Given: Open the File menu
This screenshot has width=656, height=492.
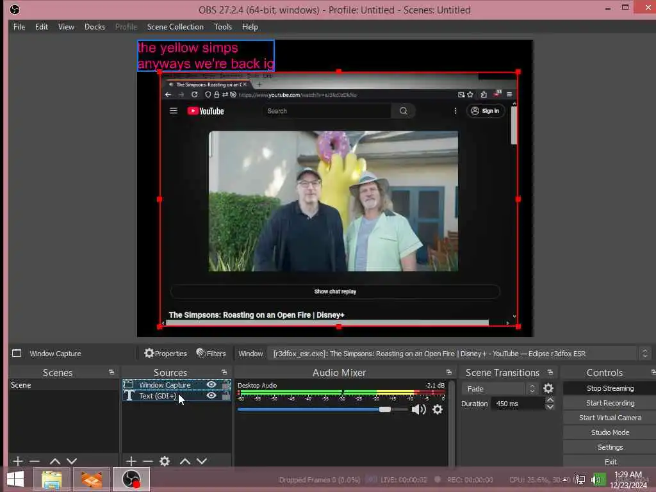Looking at the screenshot, I should (19, 27).
